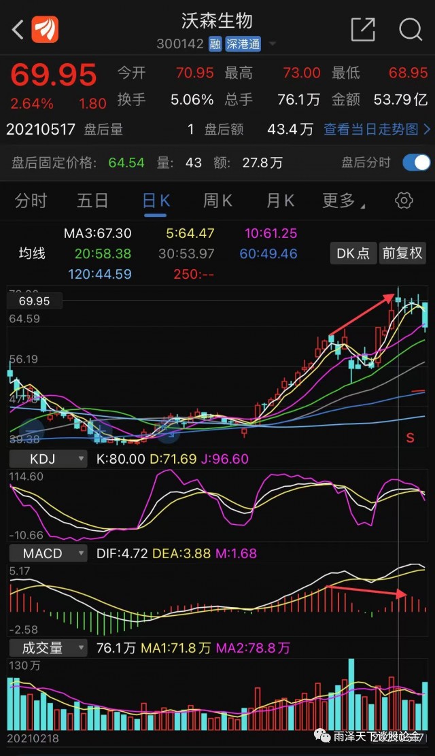Screen dimensions: 435x756
Task: Click today's open value 70.95
Action: click(x=195, y=73)
